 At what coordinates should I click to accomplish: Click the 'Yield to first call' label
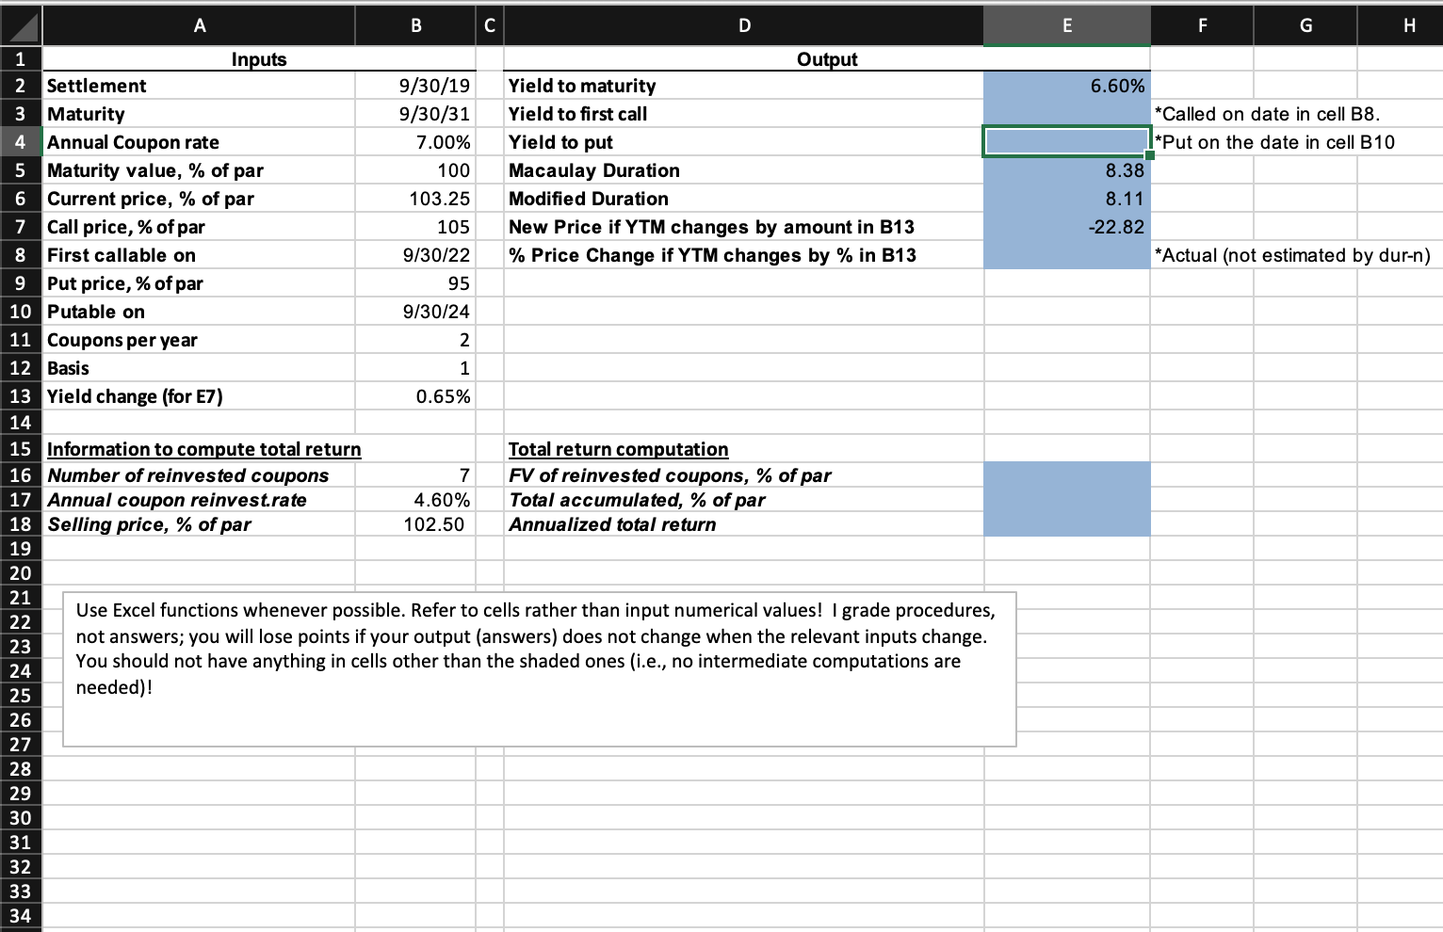577,114
